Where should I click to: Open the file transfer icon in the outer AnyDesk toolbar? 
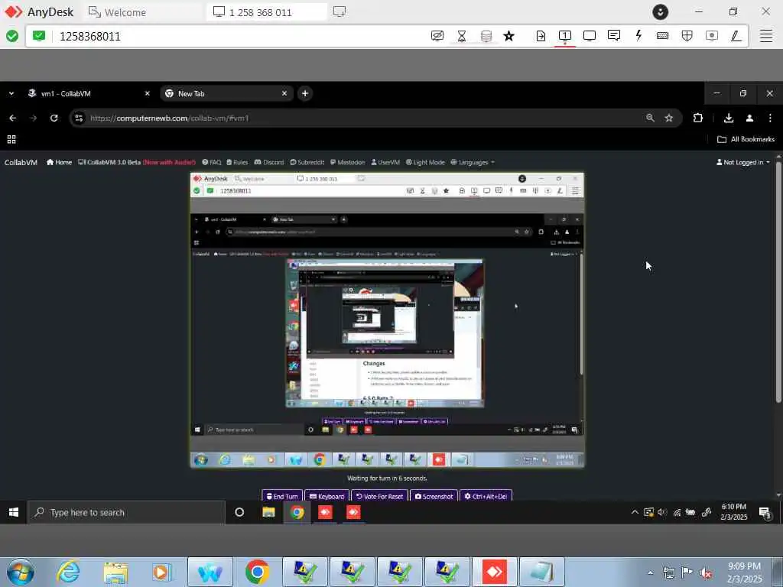click(x=541, y=36)
